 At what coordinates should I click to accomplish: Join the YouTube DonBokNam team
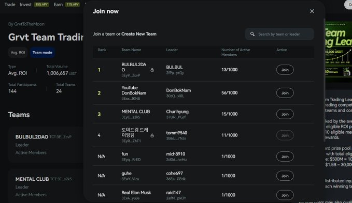(285, 93)
